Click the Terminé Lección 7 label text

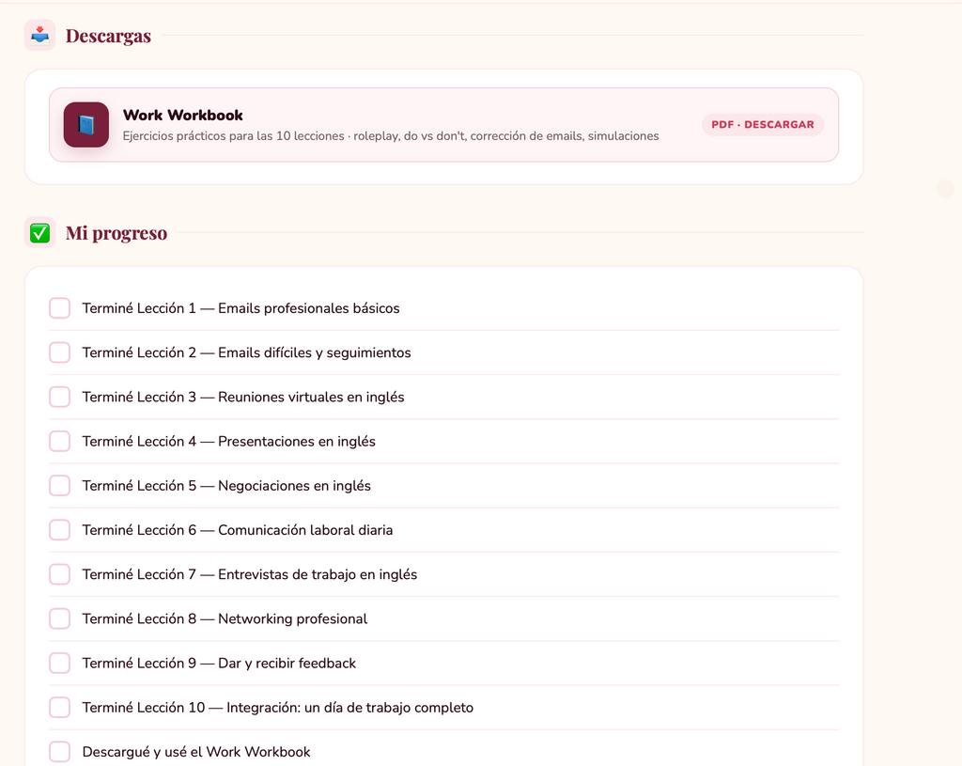click(249, 574)
